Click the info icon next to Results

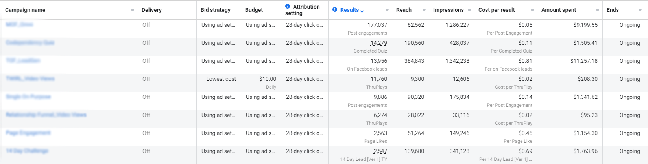tap(335, 9)
